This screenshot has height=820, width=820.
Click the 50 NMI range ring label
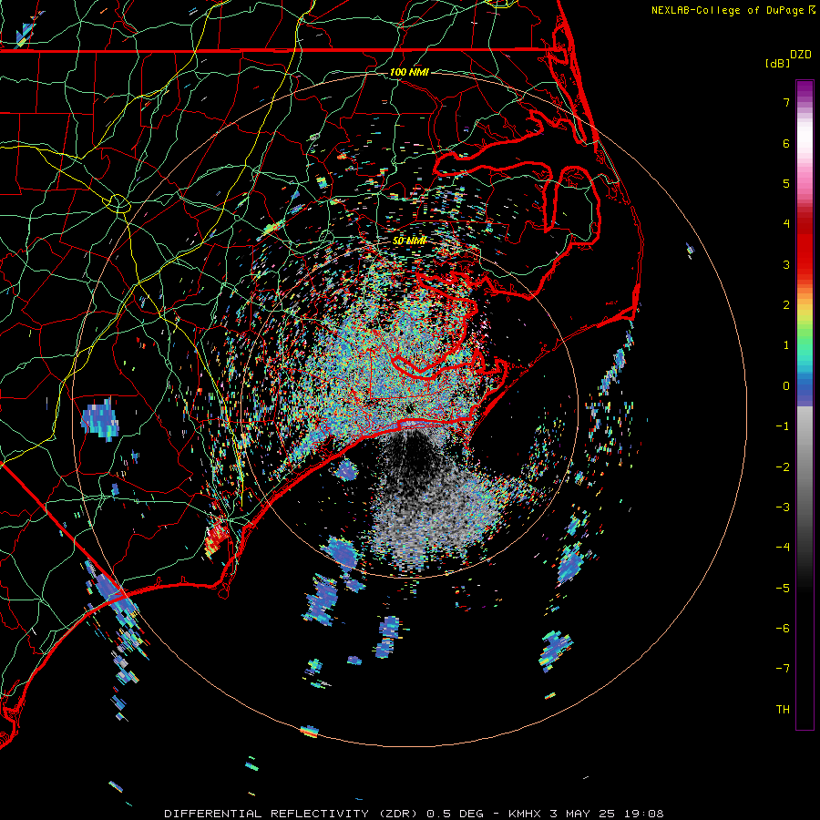(x=409, y=241)
